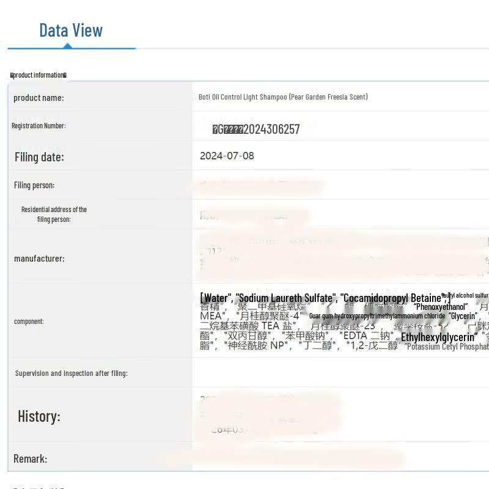Select the product name label
The width and height of the screenshot is (489, 489).
point(39,98)
